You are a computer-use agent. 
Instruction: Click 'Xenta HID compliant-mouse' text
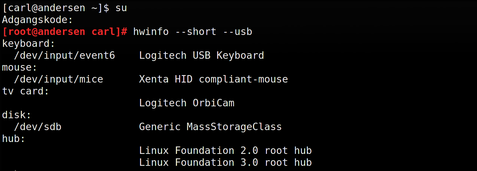pos(213,79)
